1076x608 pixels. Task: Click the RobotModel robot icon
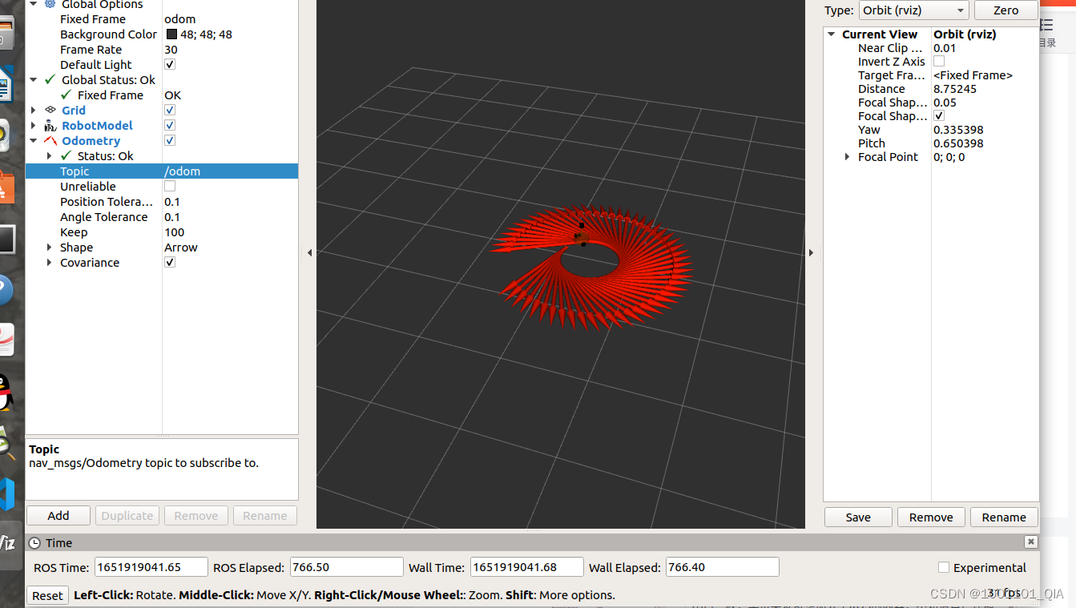tap(50, 125)
